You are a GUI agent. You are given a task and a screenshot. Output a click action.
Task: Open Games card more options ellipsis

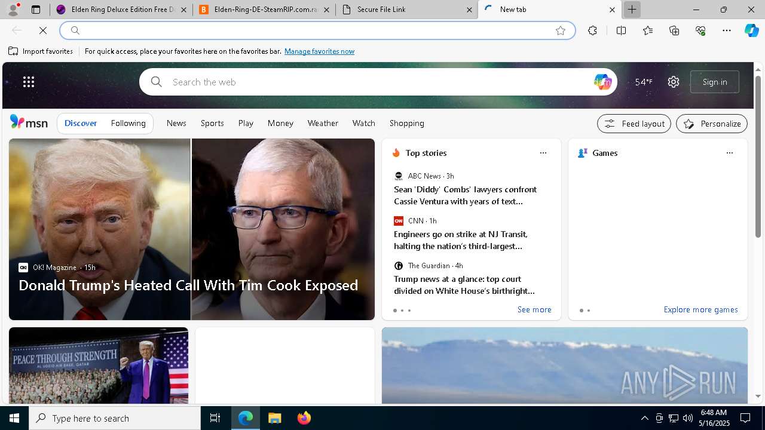[x=730, y=153]
